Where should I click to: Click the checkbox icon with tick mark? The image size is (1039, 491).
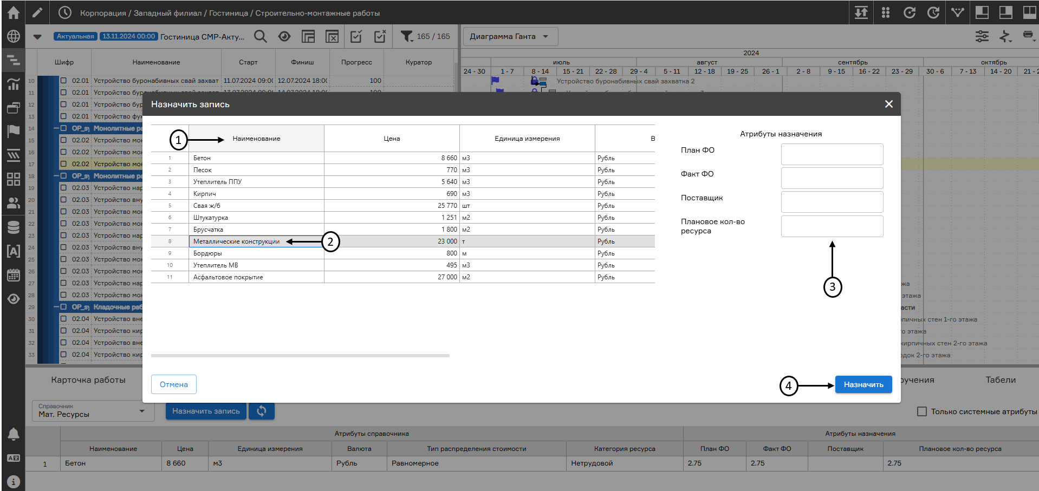click(356, 36)
